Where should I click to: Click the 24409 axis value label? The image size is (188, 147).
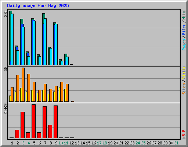click(6, 109)
